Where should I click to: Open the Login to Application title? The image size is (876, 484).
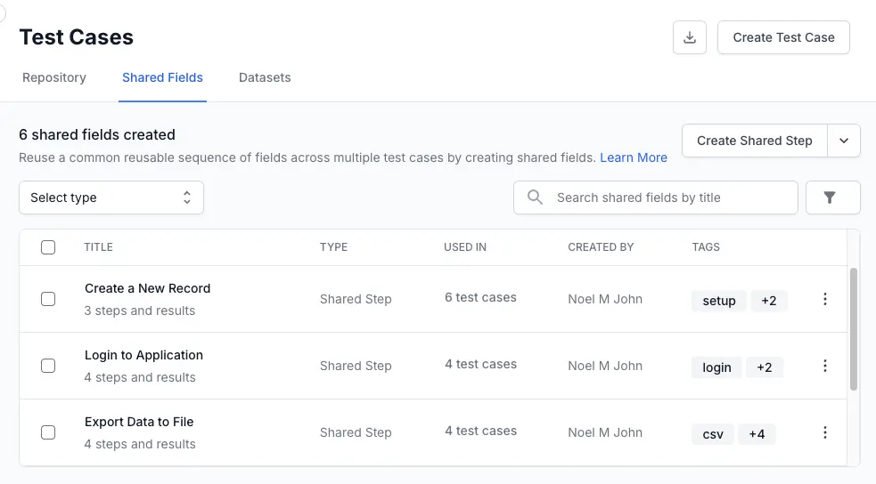[143, 355]
